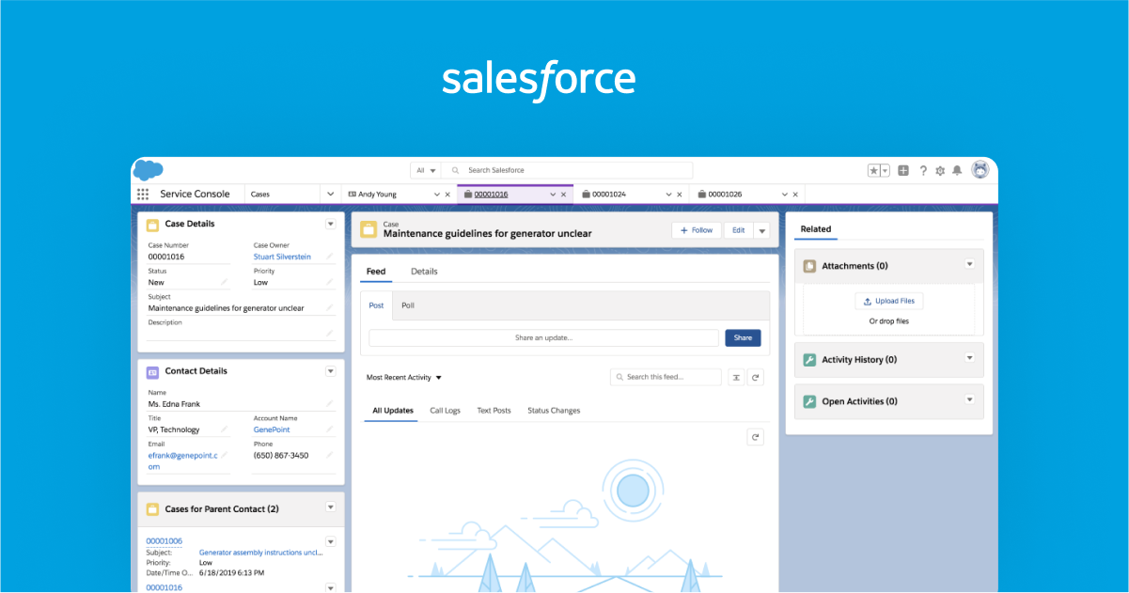Close the 00001024 workspace tab
This screenshot has width=1129, height=593.
tap(680, 195)
